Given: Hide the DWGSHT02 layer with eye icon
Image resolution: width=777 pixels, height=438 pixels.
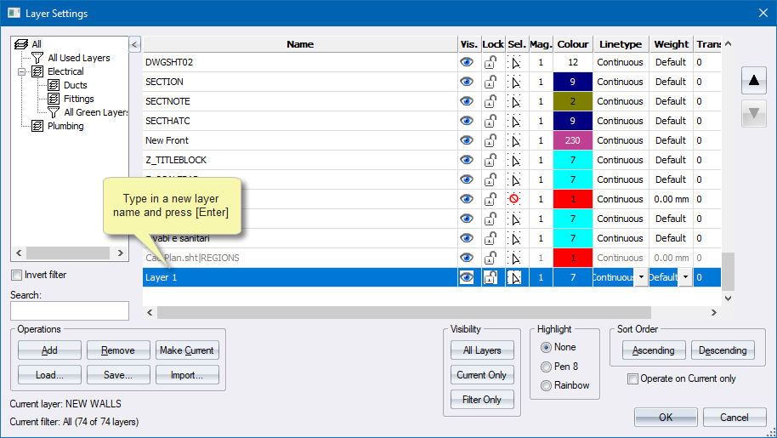Looking at the screenshot, I should tap(467, 63).
